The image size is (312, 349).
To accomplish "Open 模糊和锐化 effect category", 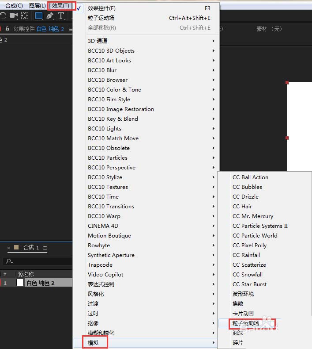I will [147, 333].
